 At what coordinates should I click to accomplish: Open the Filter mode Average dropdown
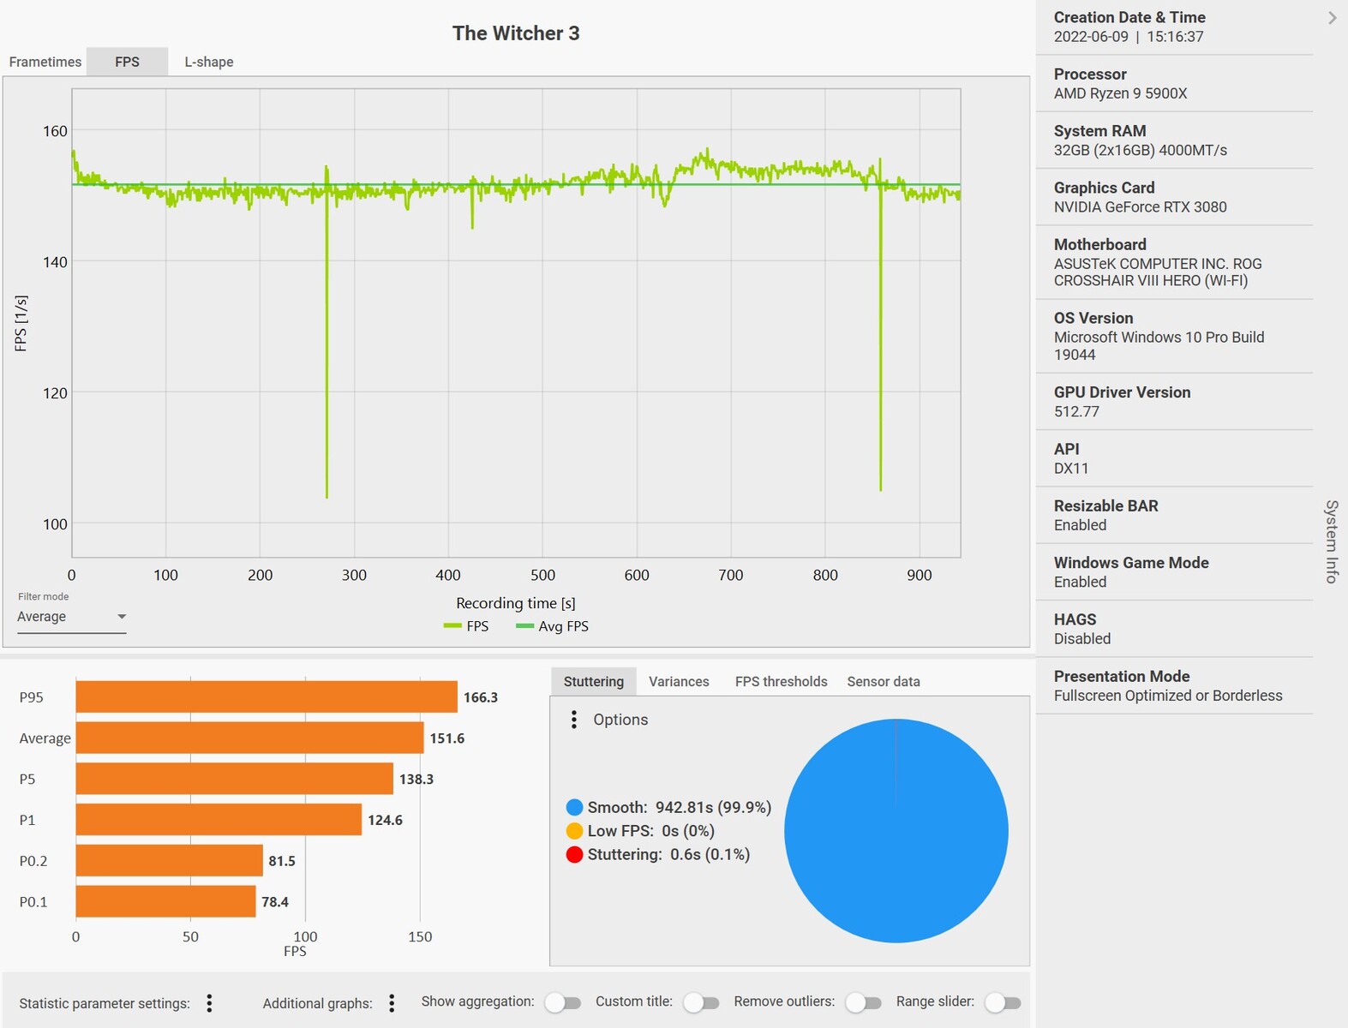(72, 617)
